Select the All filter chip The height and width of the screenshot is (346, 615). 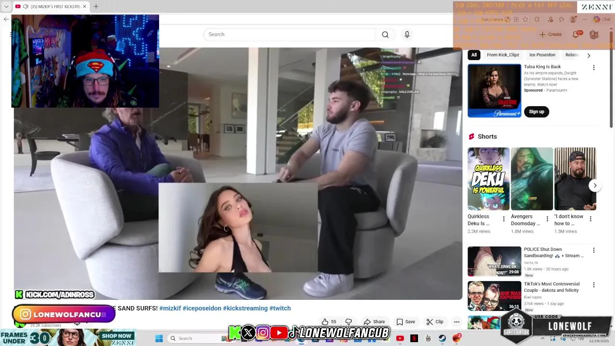click(474, 55)
